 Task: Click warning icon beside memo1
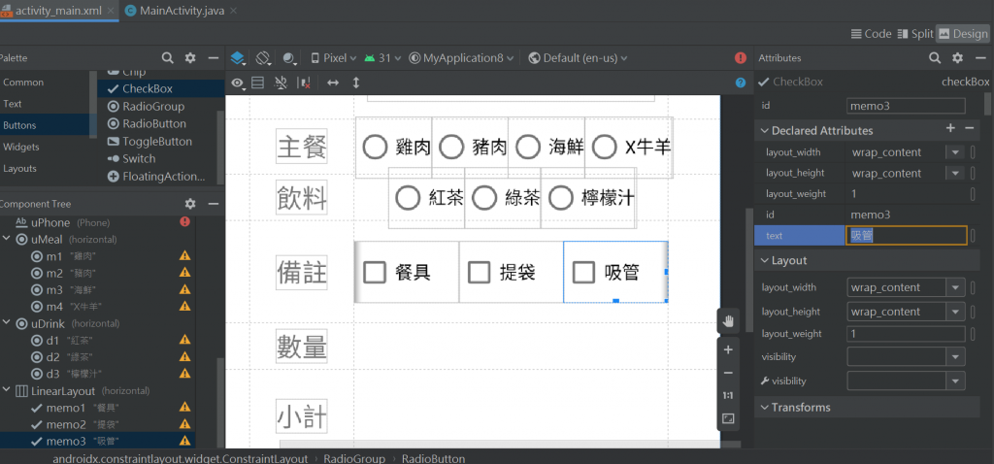(184, 407)
